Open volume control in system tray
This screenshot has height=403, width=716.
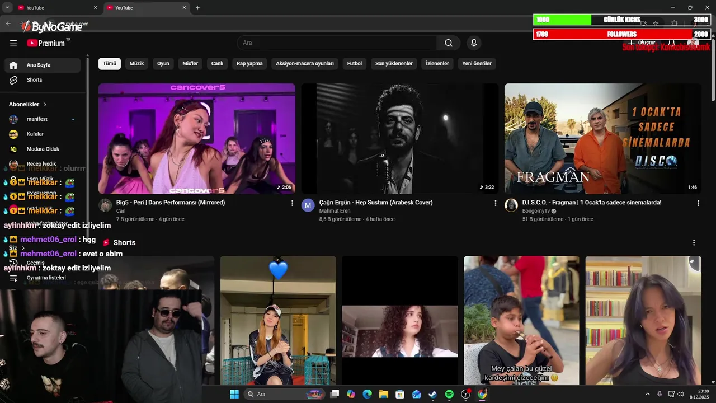(681, 394)
